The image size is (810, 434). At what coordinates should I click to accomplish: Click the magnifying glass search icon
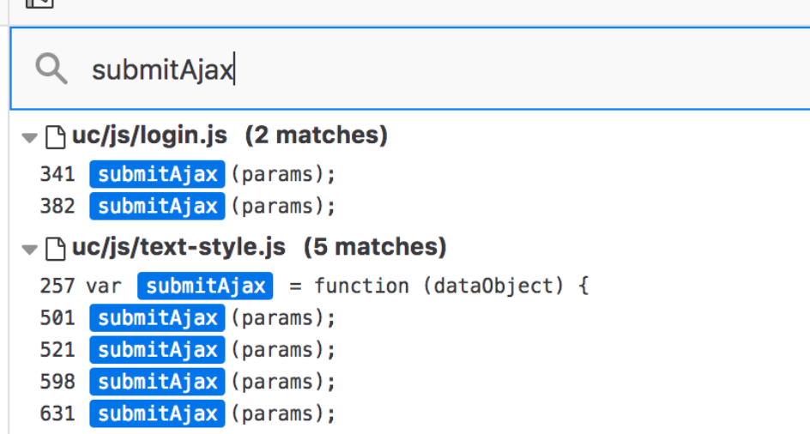point(51,69)
